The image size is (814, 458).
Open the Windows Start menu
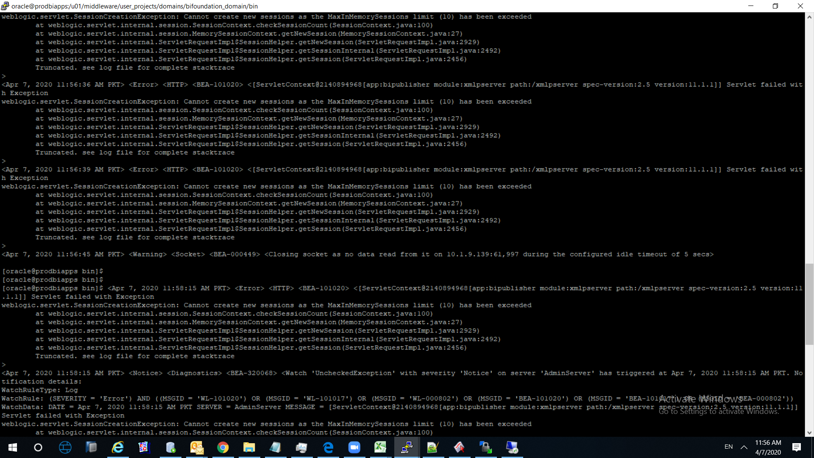[13, 447]
